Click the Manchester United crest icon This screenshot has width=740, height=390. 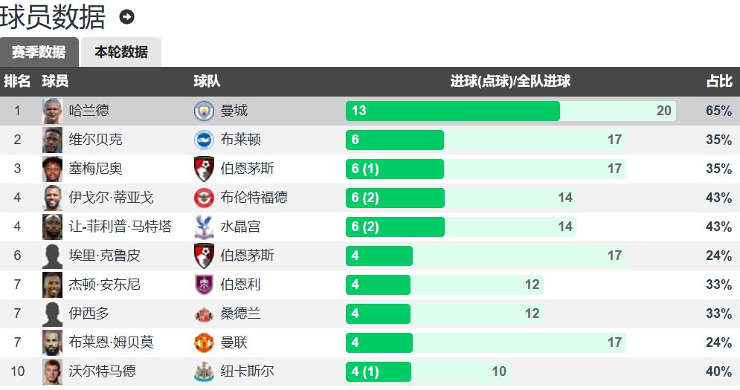[x=203, y=342]
